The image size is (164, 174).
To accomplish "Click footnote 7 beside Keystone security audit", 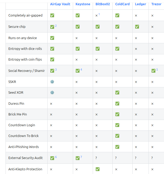I will [81, 157].
